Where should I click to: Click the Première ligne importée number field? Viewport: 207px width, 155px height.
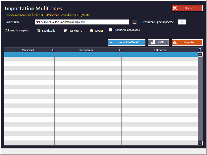182,22
